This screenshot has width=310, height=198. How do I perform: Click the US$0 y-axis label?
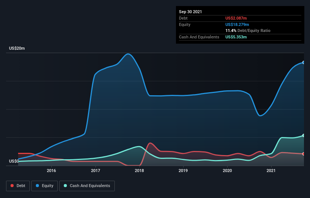pos(14,161)
